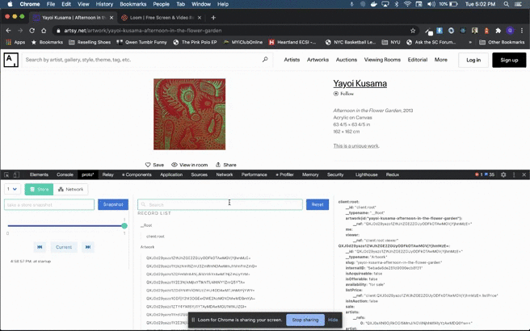The height and width of the screenshot is (331, 530).
Task: Open the Yayoi Kusama artist link
Action: pos(360,83)
